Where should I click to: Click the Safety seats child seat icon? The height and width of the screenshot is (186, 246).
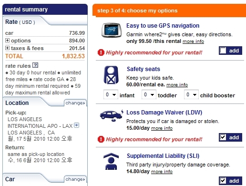coord(111,75)
